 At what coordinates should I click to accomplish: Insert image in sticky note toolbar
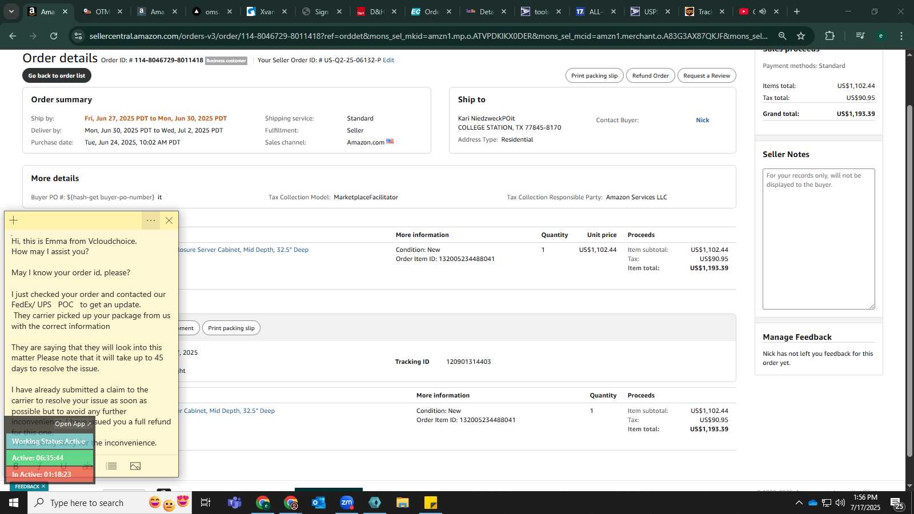pyautogui.click(x=135, y=466)
